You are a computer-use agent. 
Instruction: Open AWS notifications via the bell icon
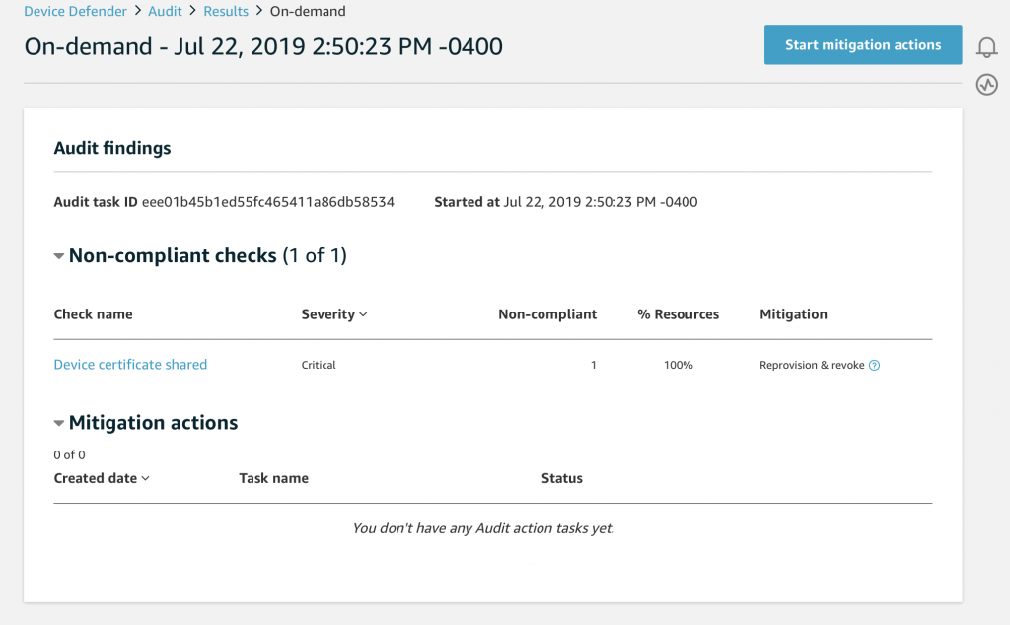[x=986, y=45]
